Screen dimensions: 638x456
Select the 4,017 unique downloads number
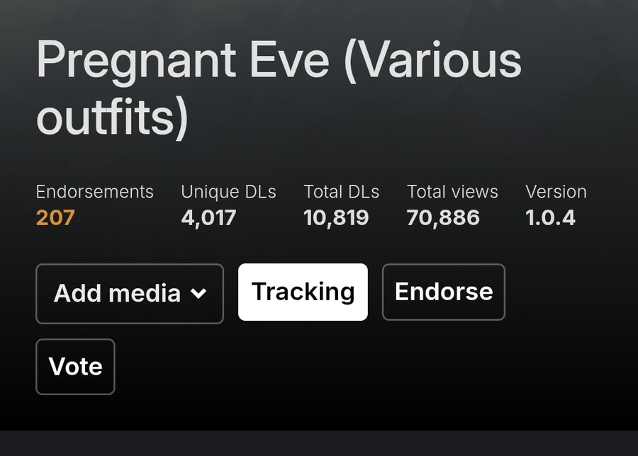[x=208, y=218]
